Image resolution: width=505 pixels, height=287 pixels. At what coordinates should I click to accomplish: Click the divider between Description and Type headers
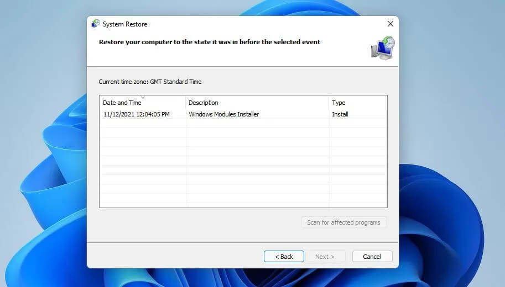(x=329, y=103)
